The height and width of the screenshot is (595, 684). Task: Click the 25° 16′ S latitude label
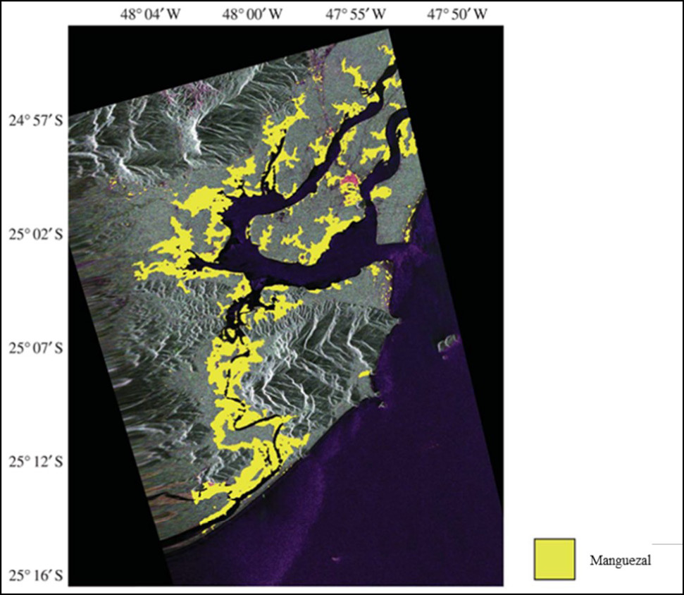[x=35, y=576]
